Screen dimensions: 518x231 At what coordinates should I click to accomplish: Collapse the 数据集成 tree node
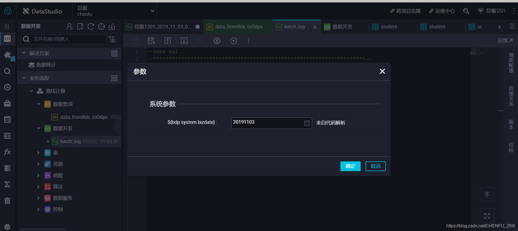(x=39, y=104)
